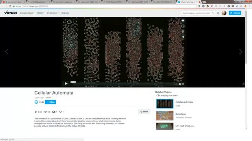Switch to the conway's game tab
The height and width of the screenshot is (141, 252).
[13, 2]
